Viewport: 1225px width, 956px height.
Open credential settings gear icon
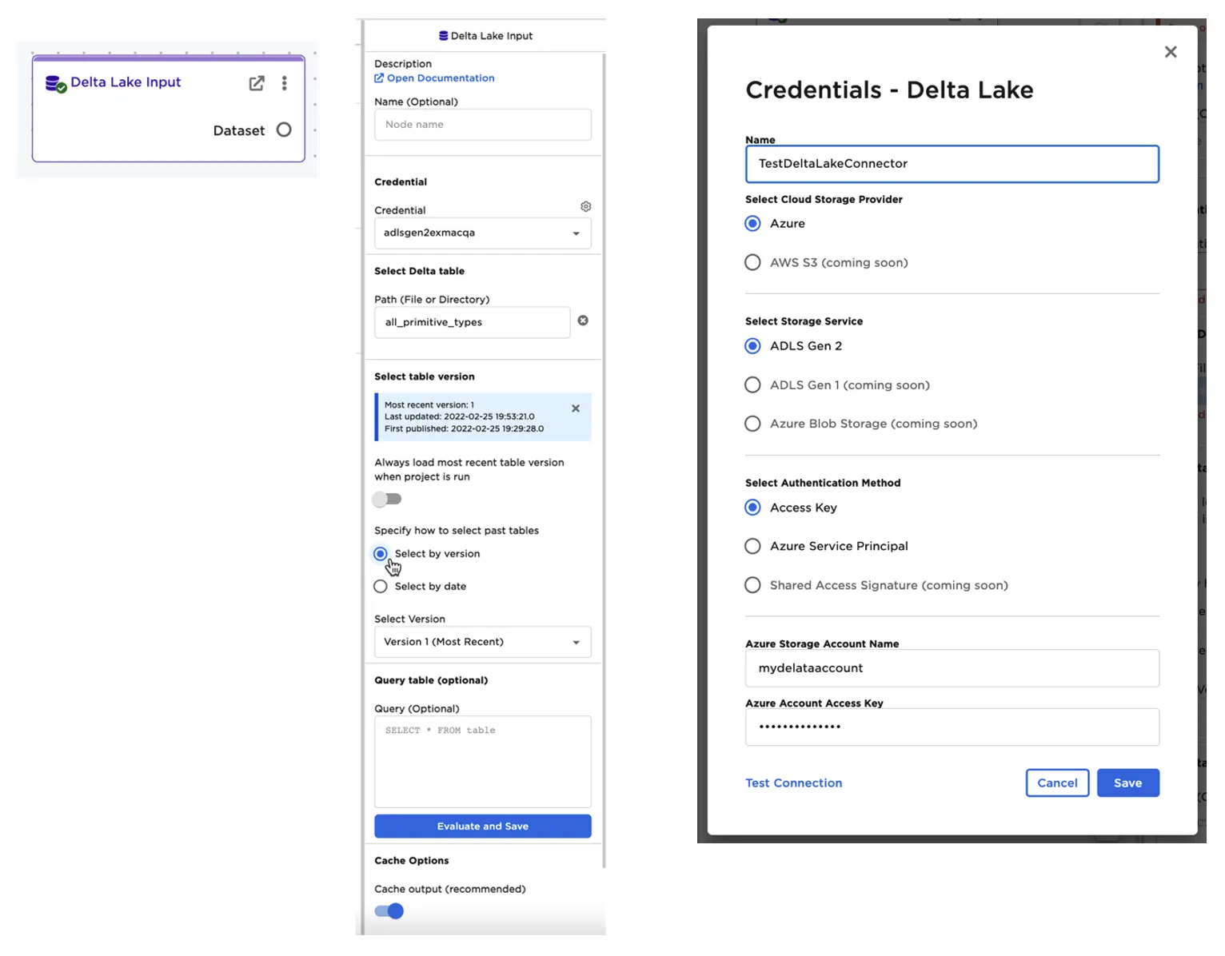click(585, 207)
